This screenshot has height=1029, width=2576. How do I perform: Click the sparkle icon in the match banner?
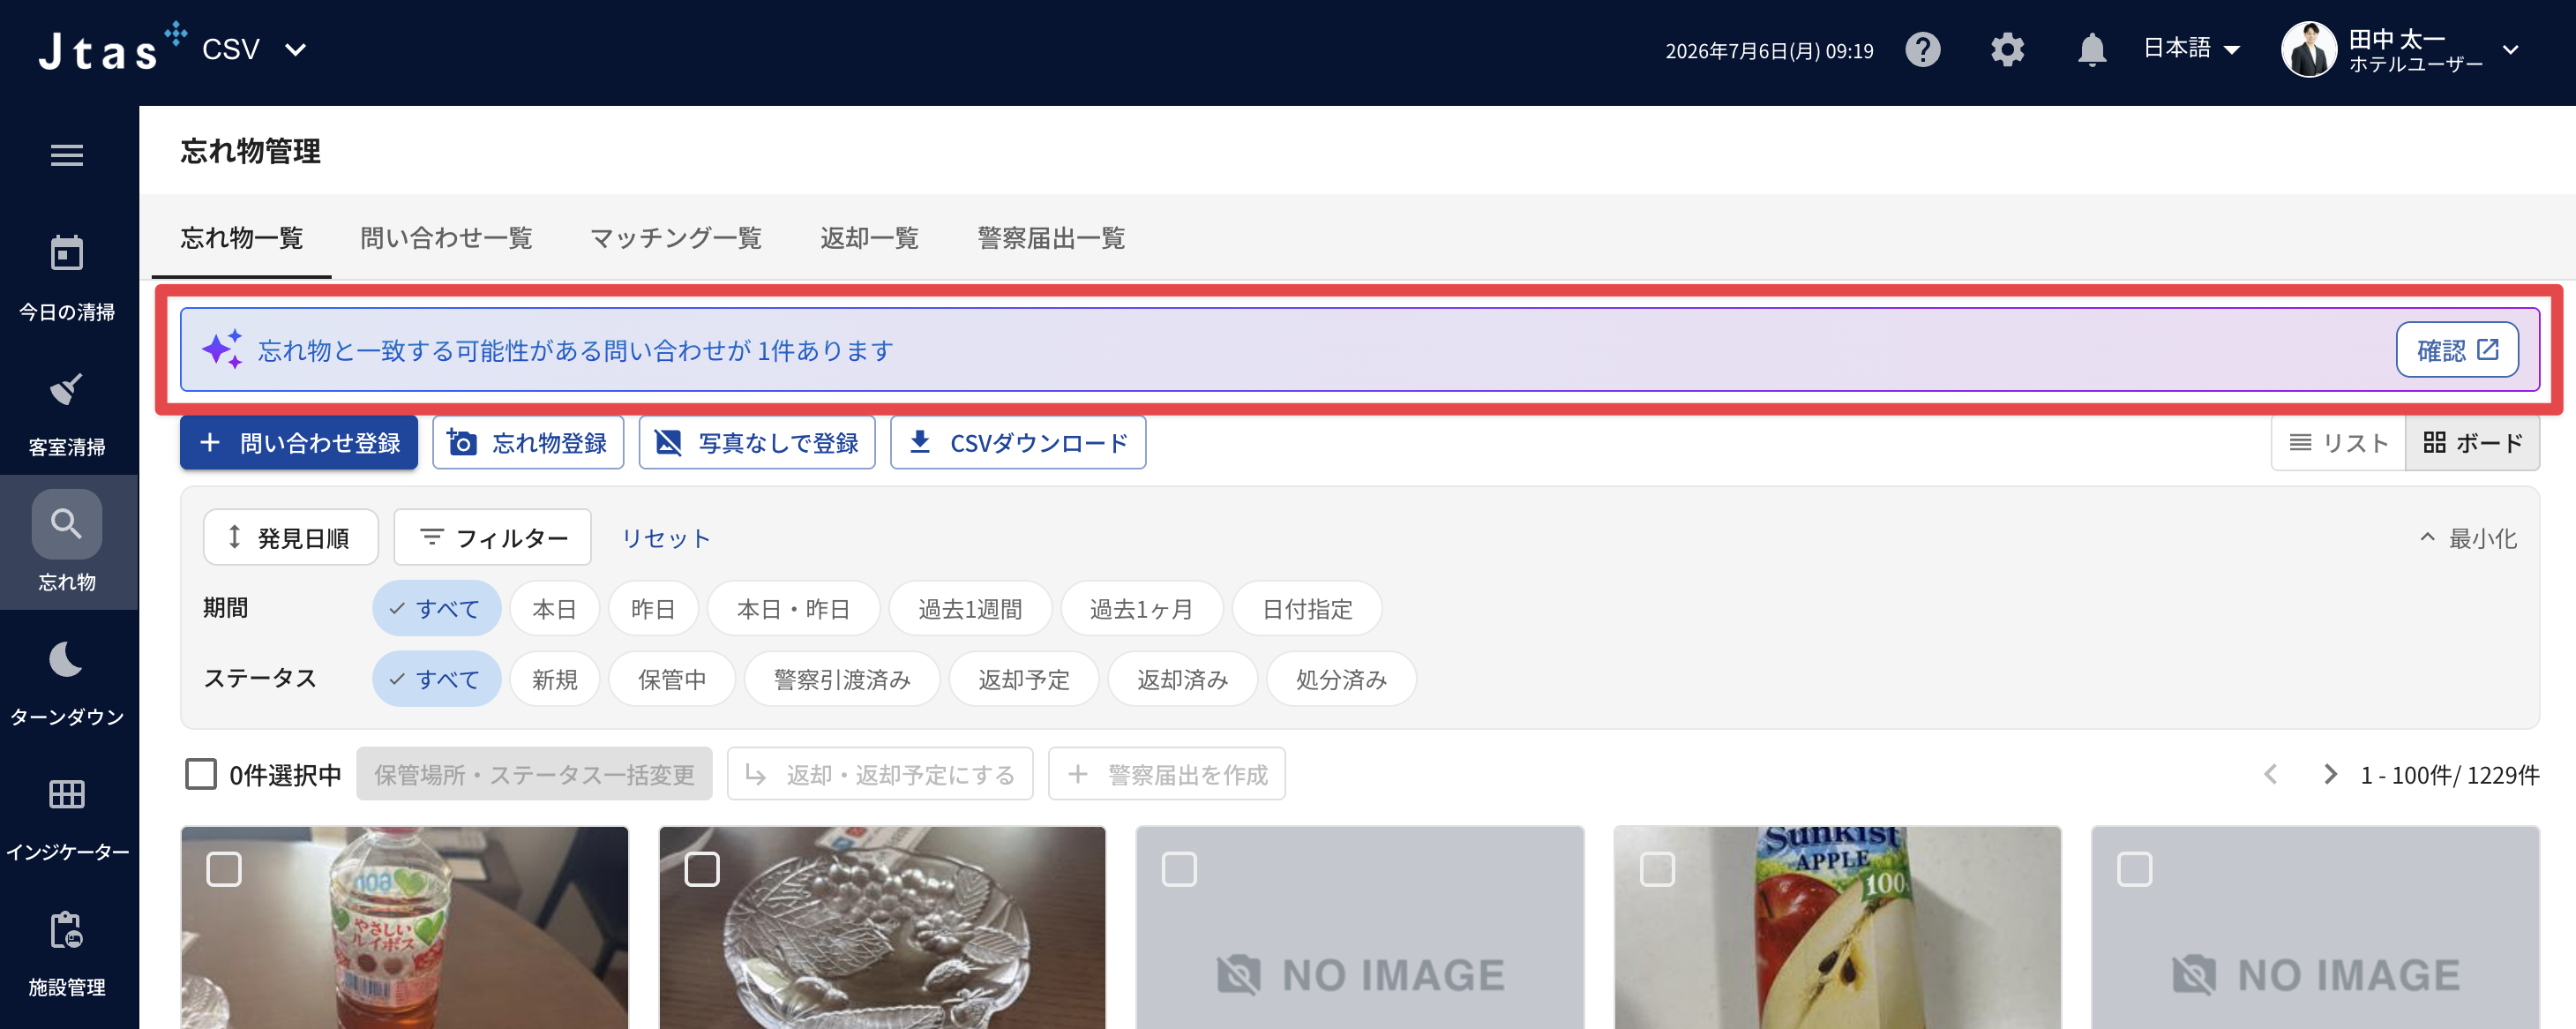tap(222, 349)
